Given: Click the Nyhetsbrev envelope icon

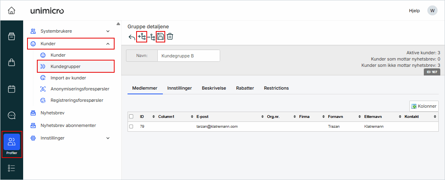Looking at the screenshot, I should [33, 113].
